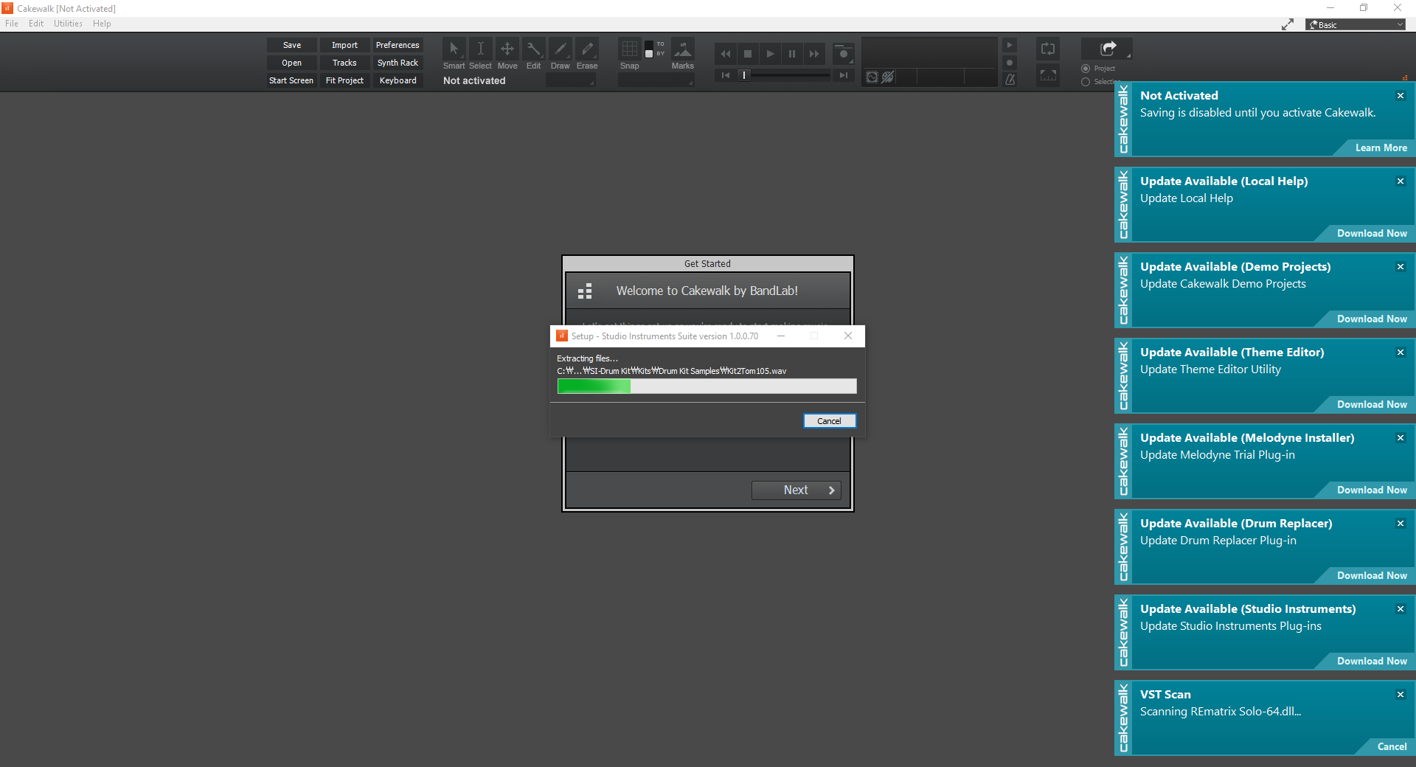Click the Export share arrow icon
The width and height of the screenshot is (1416, 767).
pyautogui.click(x=1108, y=49)
